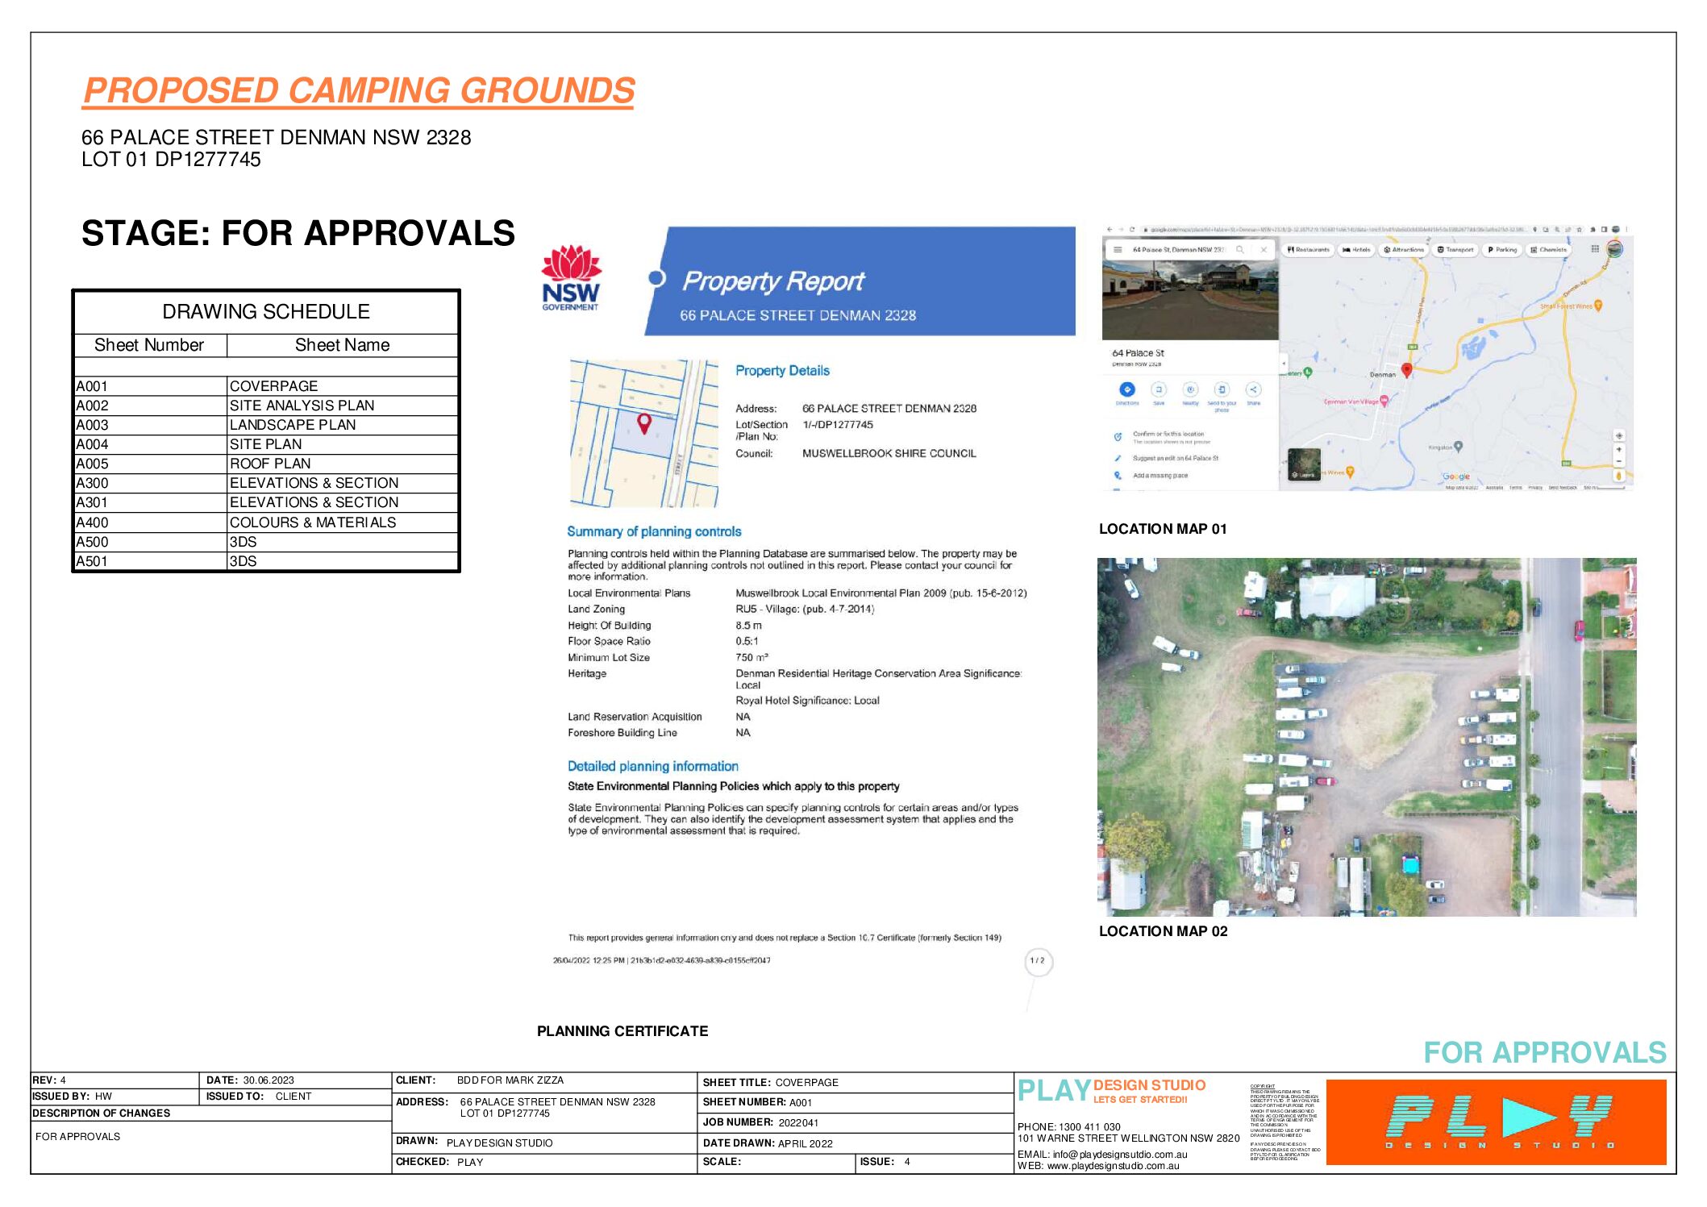Viewport: 1707px width, 1207px height.
Task: Click the MUSWELLBROOK SHIRE COUNCIL text
Action: click(889, 454)
